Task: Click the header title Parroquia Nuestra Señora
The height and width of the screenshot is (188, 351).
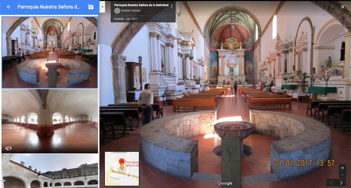Action: 49,7
